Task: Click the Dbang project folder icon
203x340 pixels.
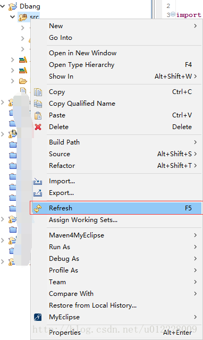Action: click(13, 7)
